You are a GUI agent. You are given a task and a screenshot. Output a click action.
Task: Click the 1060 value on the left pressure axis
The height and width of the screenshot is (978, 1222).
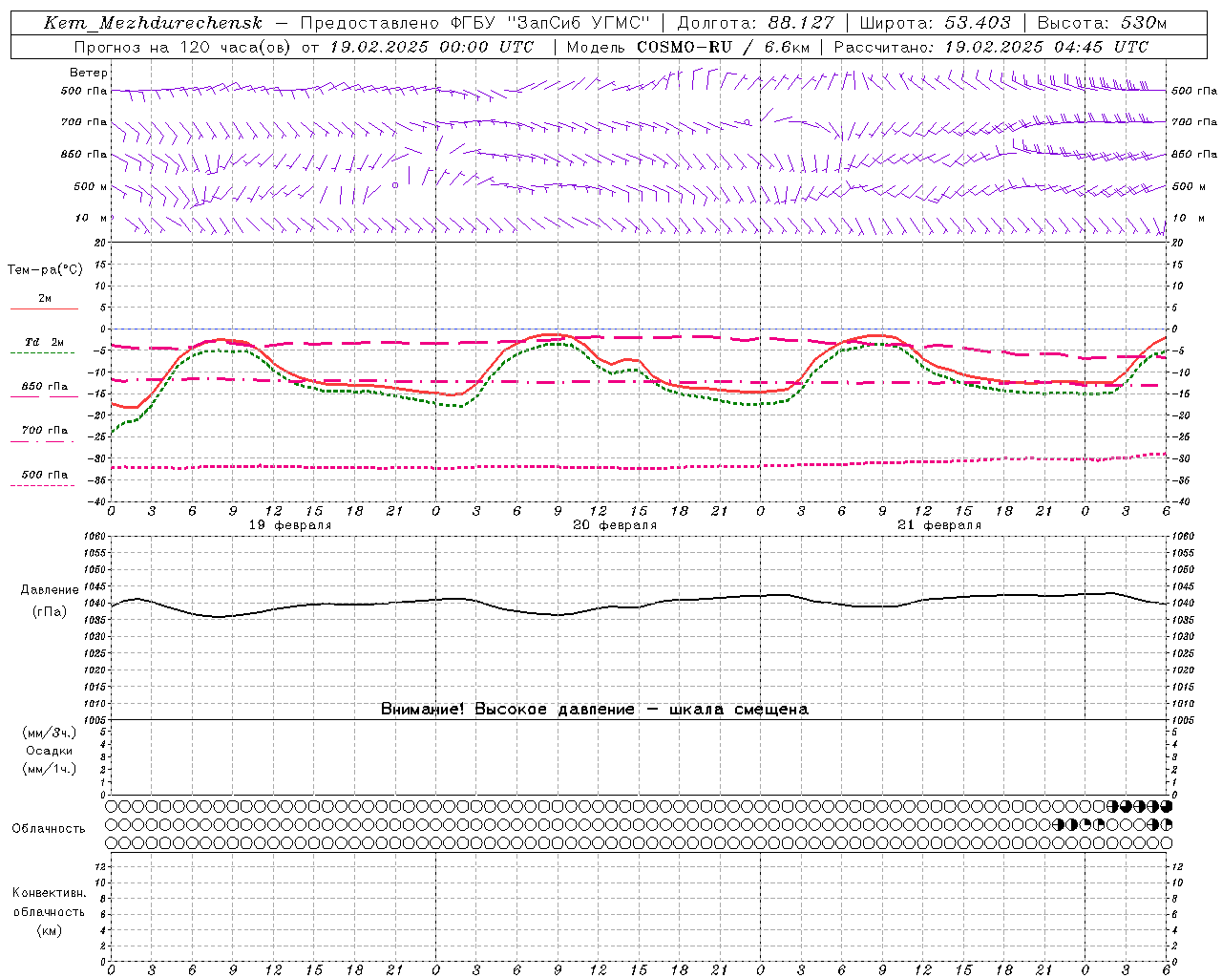96,537
